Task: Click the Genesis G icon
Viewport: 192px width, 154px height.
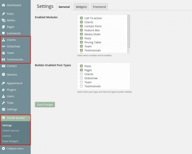Action: (x=3, y=75)
